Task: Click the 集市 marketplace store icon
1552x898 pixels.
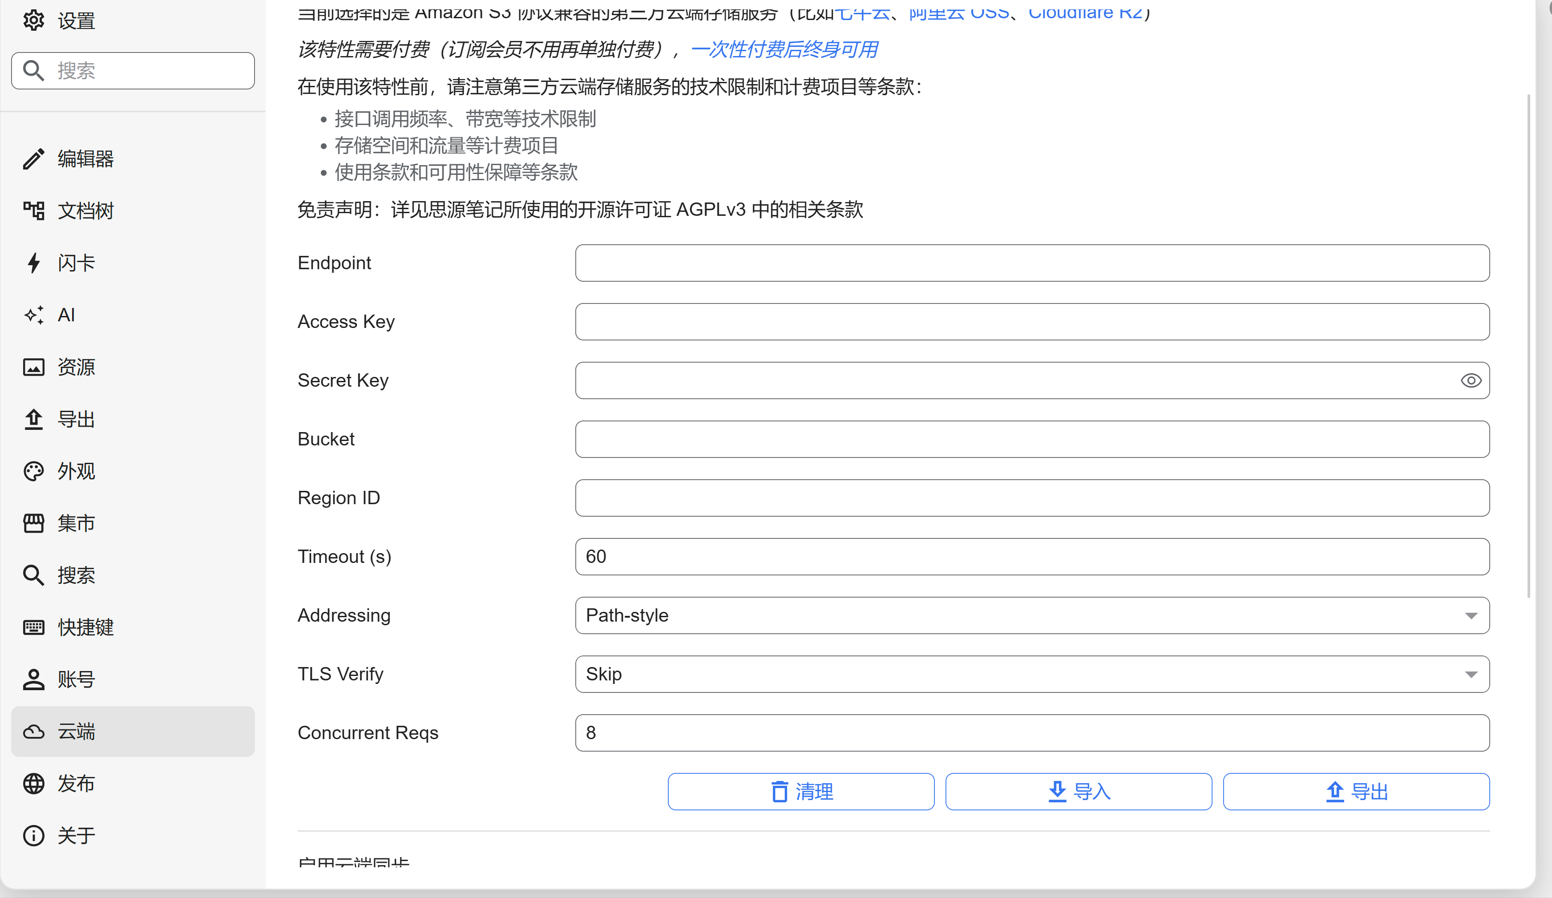Action: [34, 523]
